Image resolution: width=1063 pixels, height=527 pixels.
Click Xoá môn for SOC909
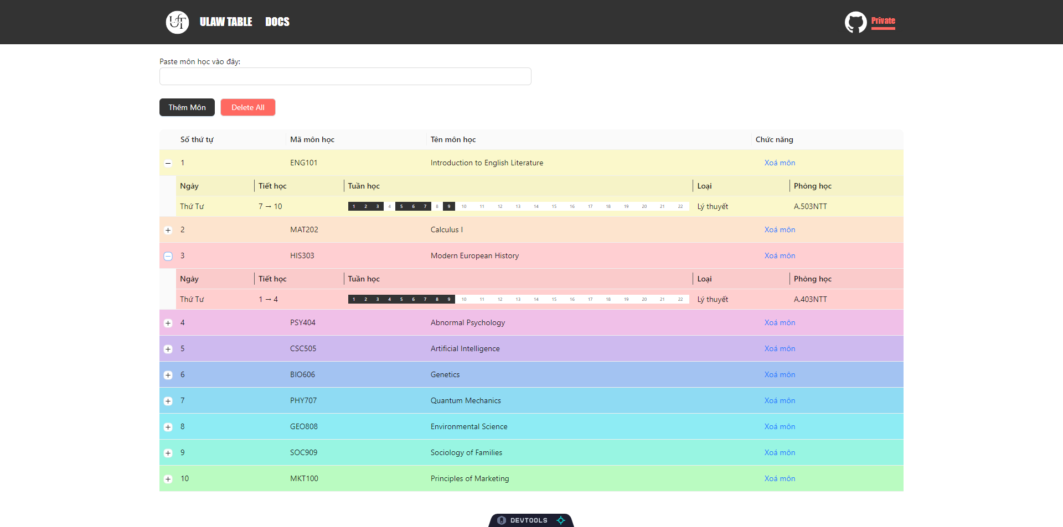(780, 452)
